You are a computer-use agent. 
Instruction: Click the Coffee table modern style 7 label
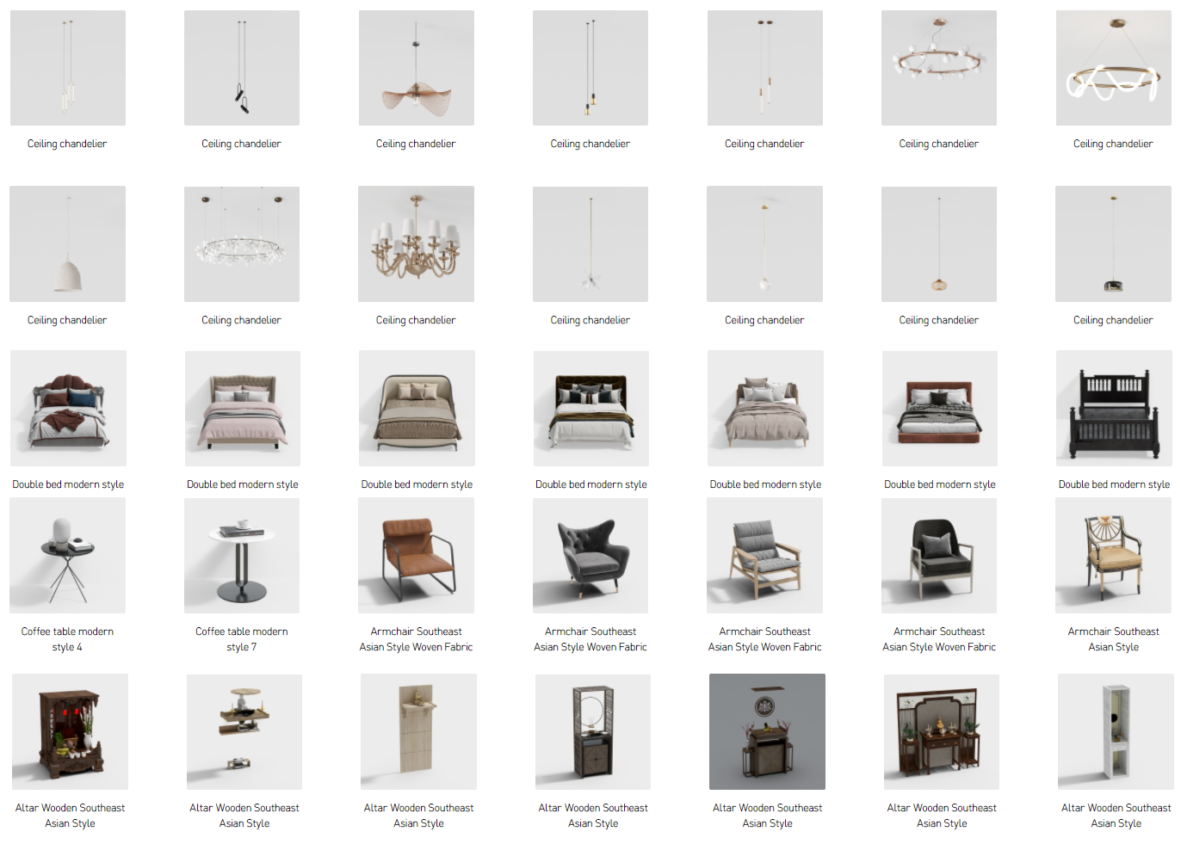[x=242, y=639]
